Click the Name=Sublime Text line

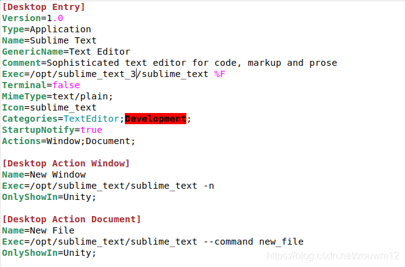49,40
